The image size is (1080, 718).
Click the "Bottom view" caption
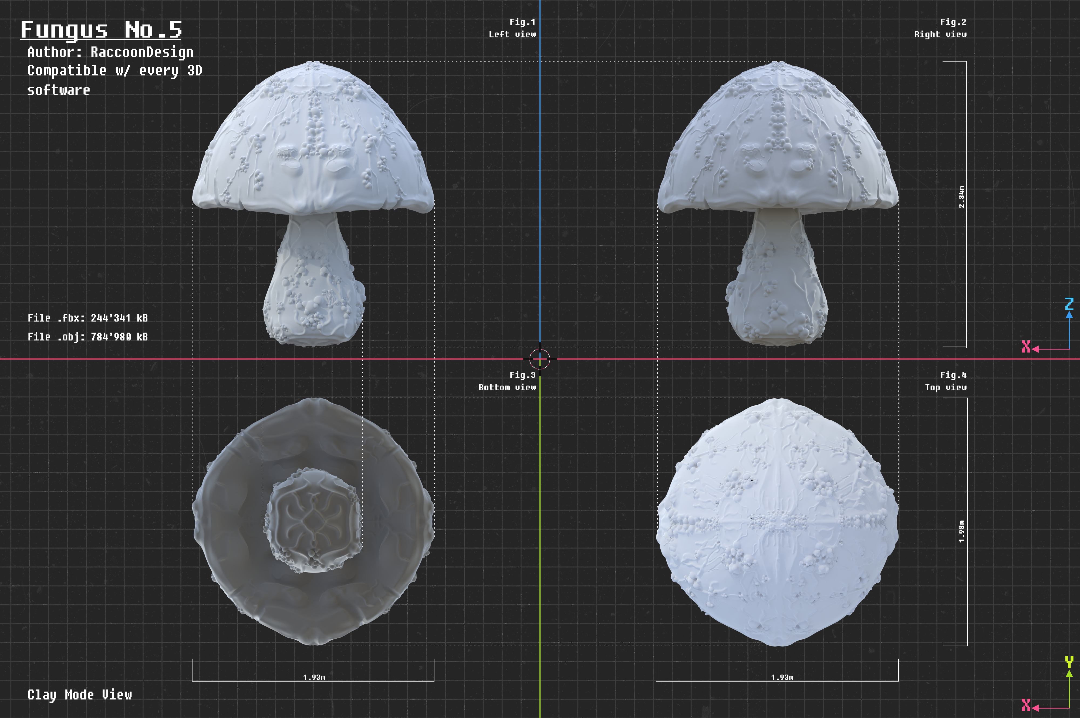507,387
